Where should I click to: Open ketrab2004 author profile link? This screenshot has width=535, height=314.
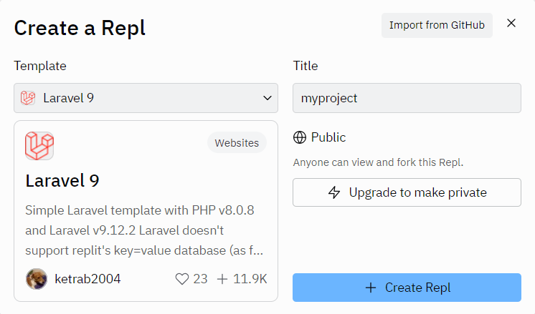[87, 279]
